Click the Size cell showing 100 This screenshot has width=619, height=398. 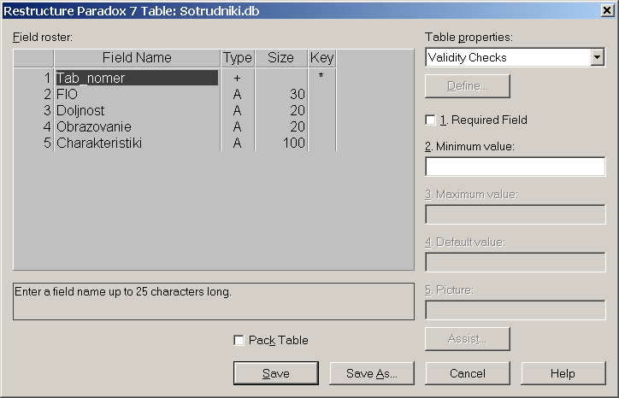[x=281, y=143]
